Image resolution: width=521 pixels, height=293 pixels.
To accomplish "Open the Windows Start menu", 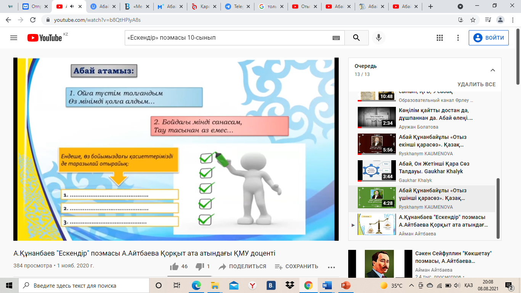I will (9, 285).
